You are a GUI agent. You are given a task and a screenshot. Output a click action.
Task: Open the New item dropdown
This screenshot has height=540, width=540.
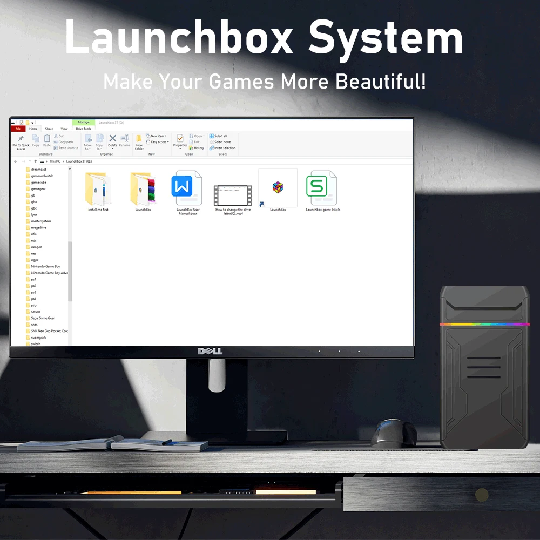tap(157, 136)
